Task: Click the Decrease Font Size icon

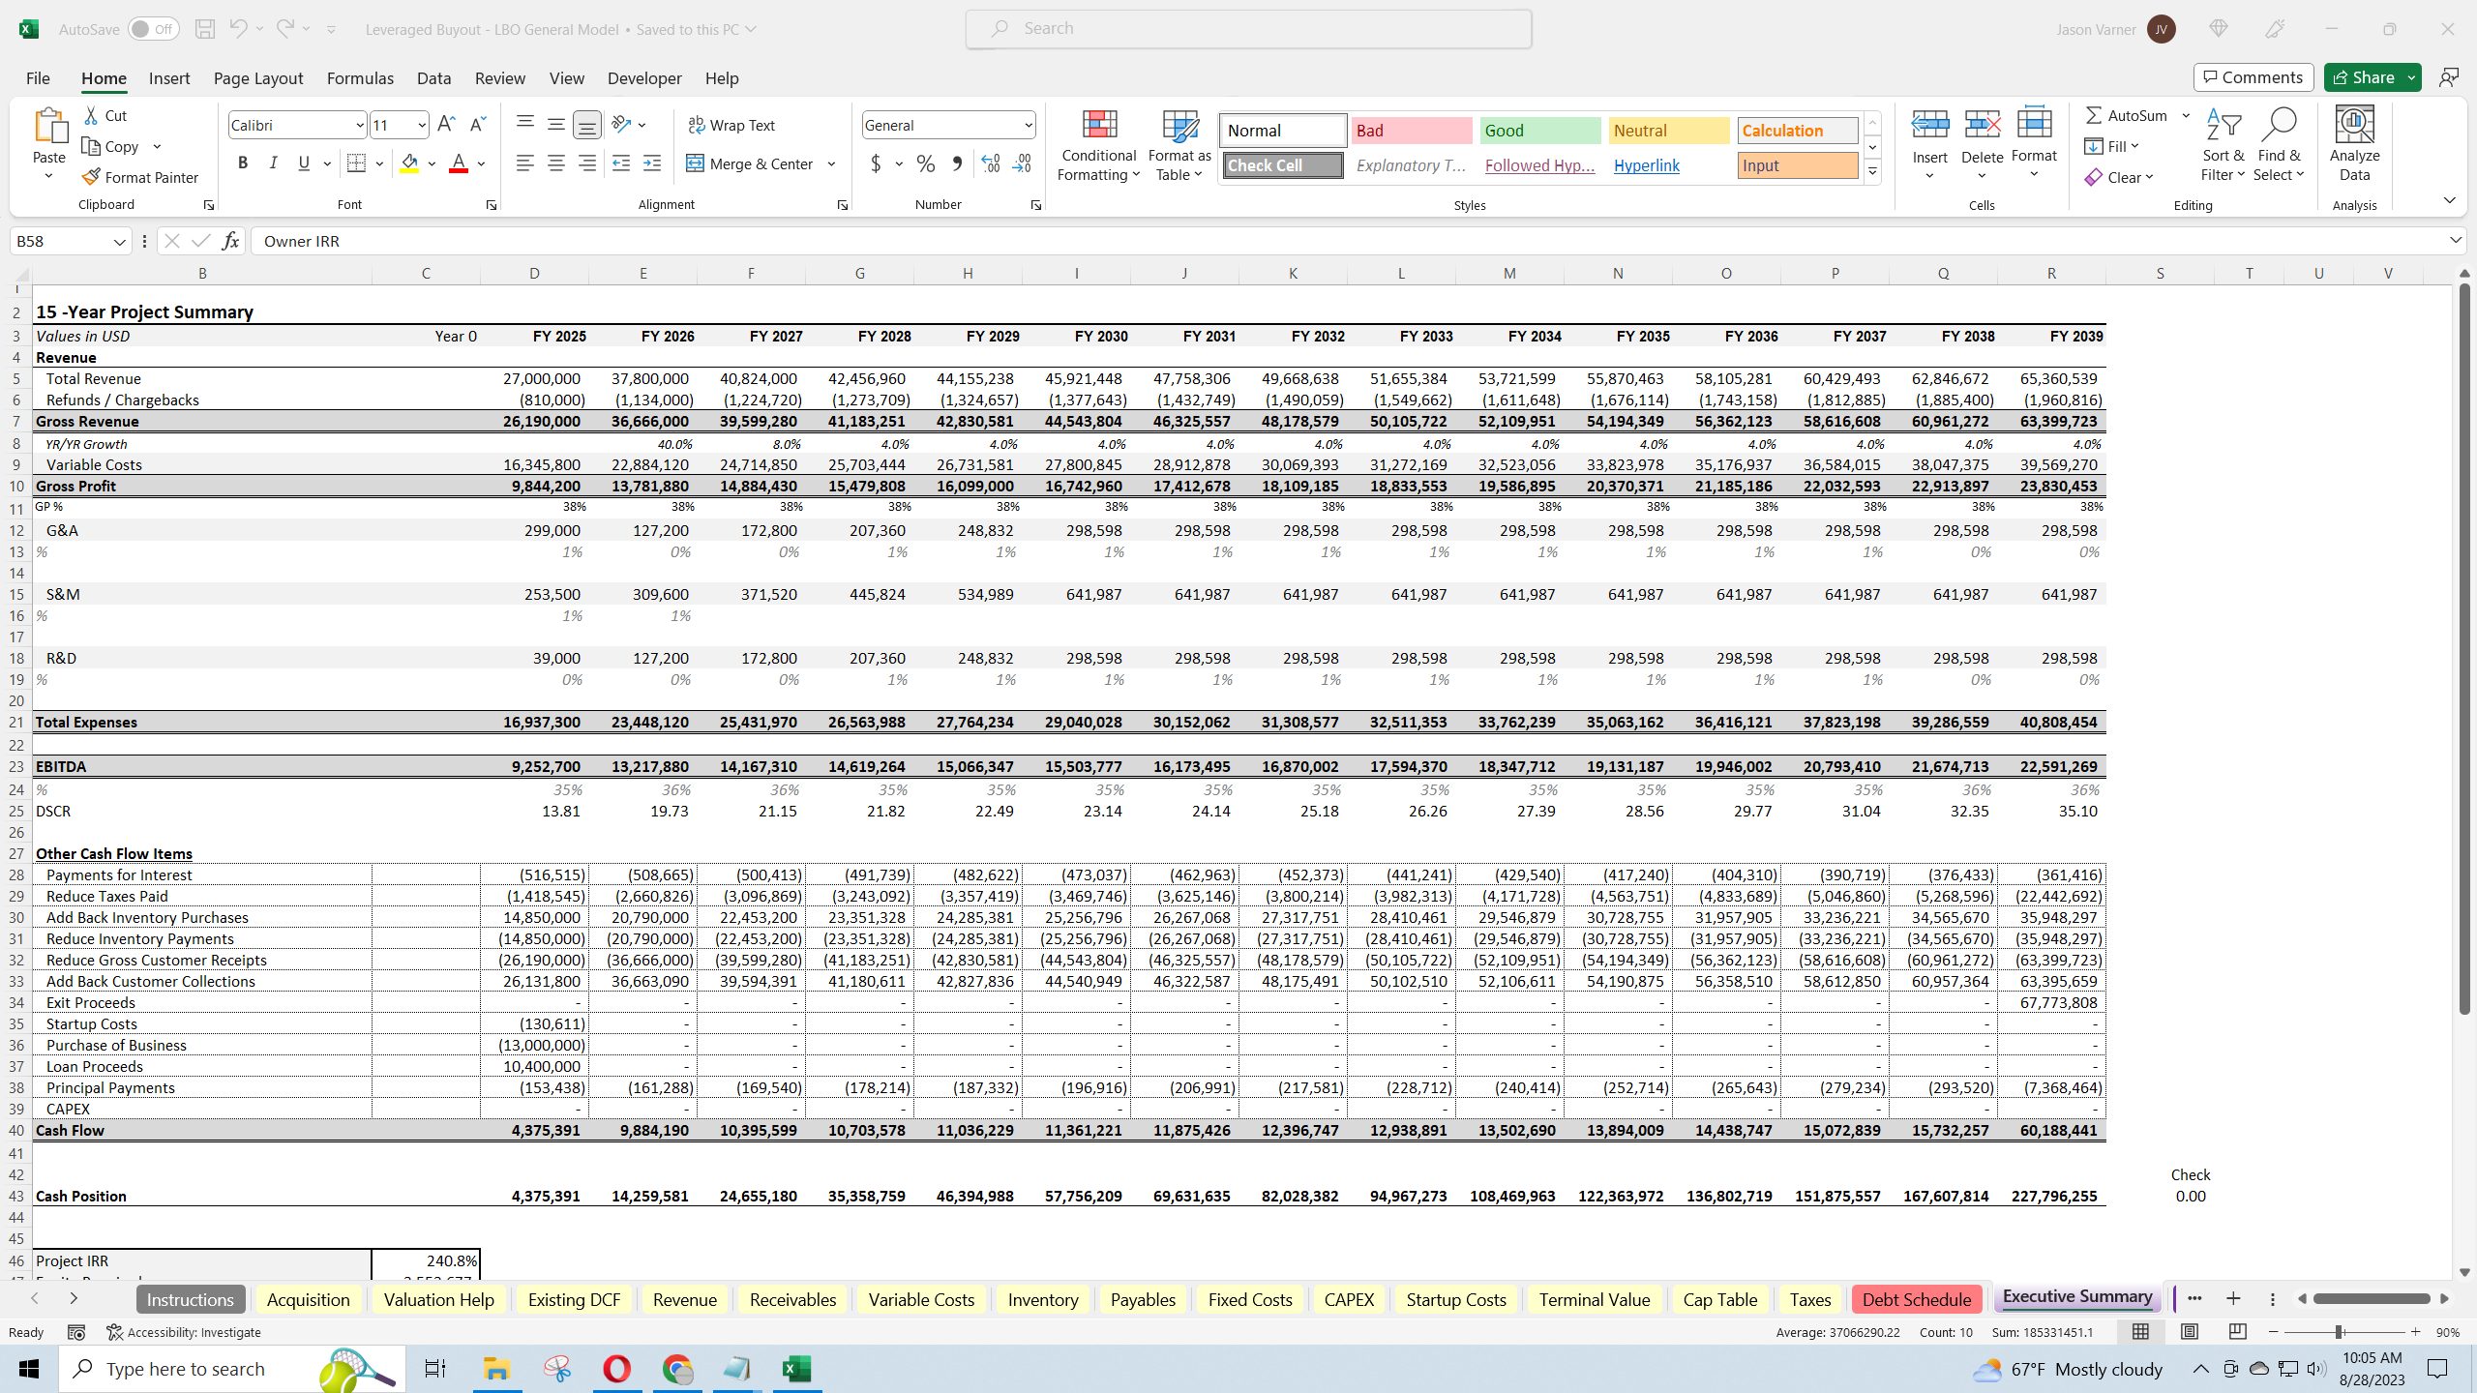Action: coord(477,124)
